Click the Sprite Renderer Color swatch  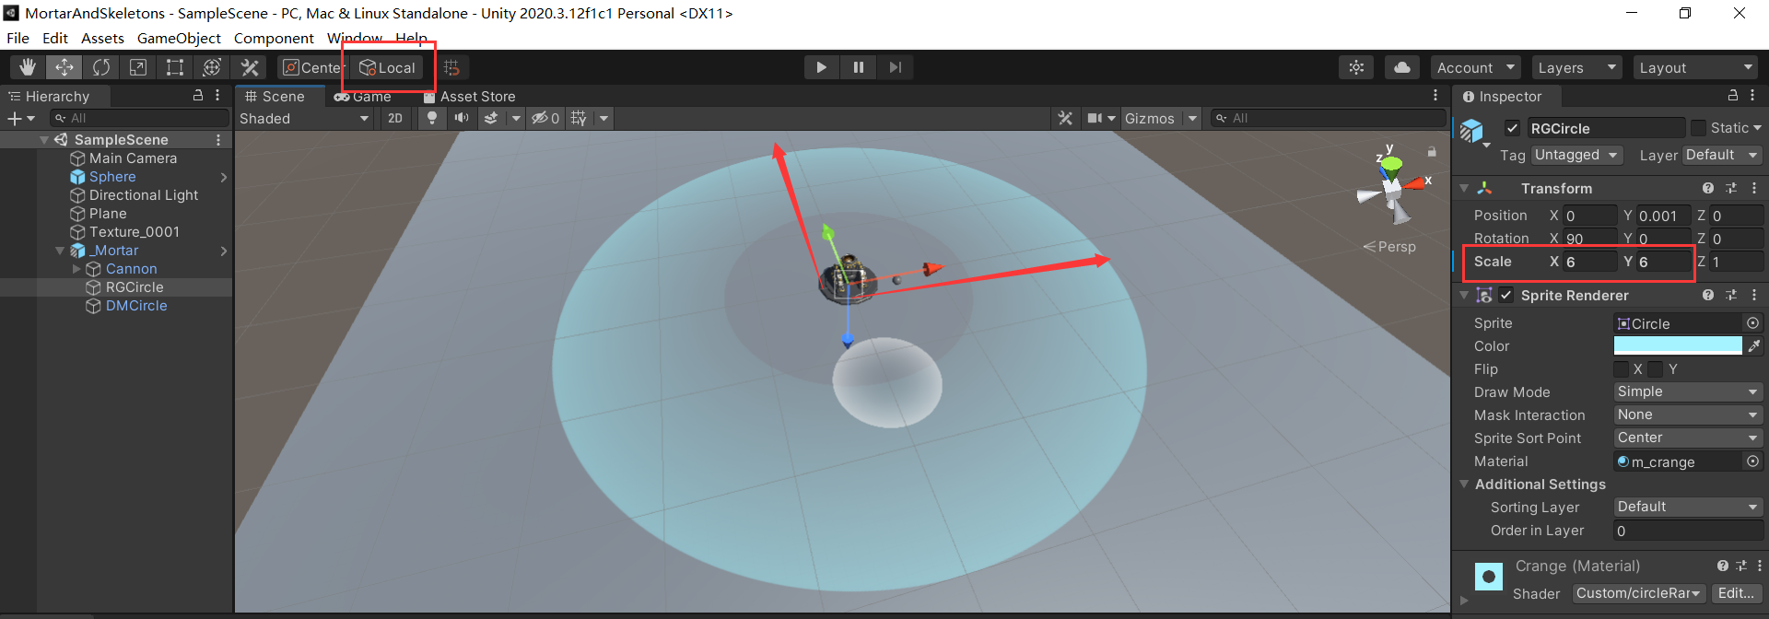tap(1678, 345)
